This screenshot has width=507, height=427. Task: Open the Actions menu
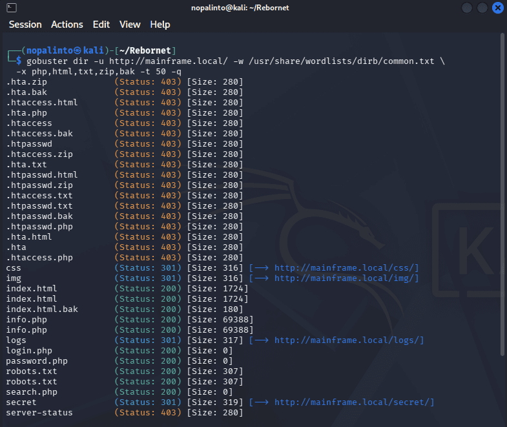click(67, 25)
